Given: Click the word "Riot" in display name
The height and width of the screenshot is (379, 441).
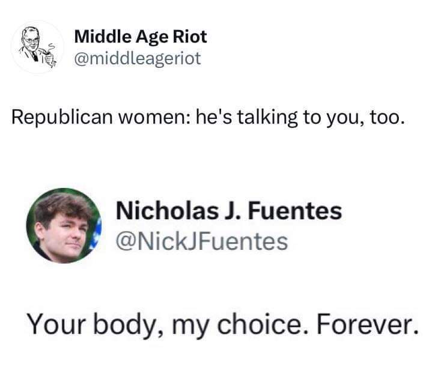Looking at the screenshot, I should point(190,37).
